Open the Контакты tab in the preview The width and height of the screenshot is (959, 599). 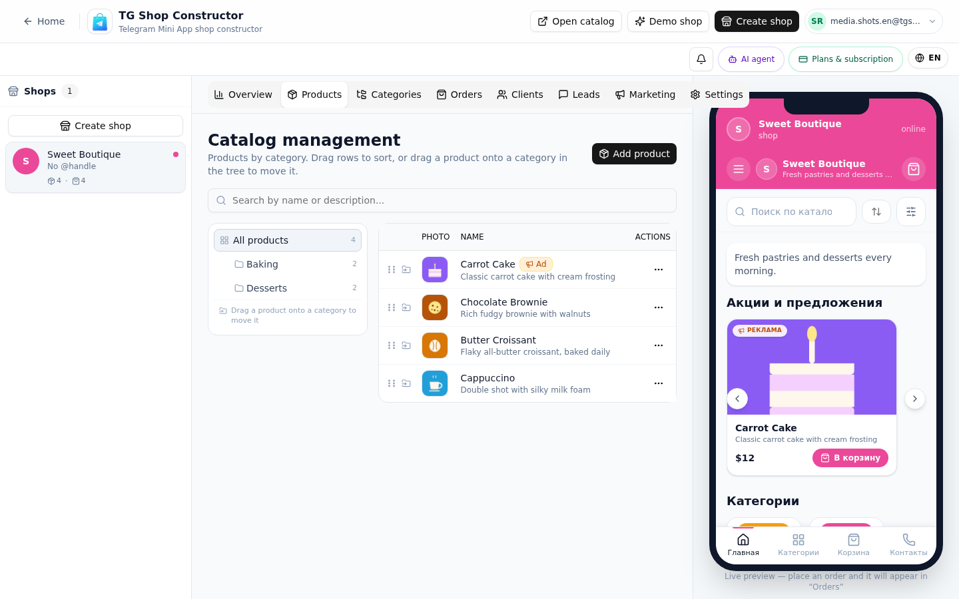click(x=908, y=544)
